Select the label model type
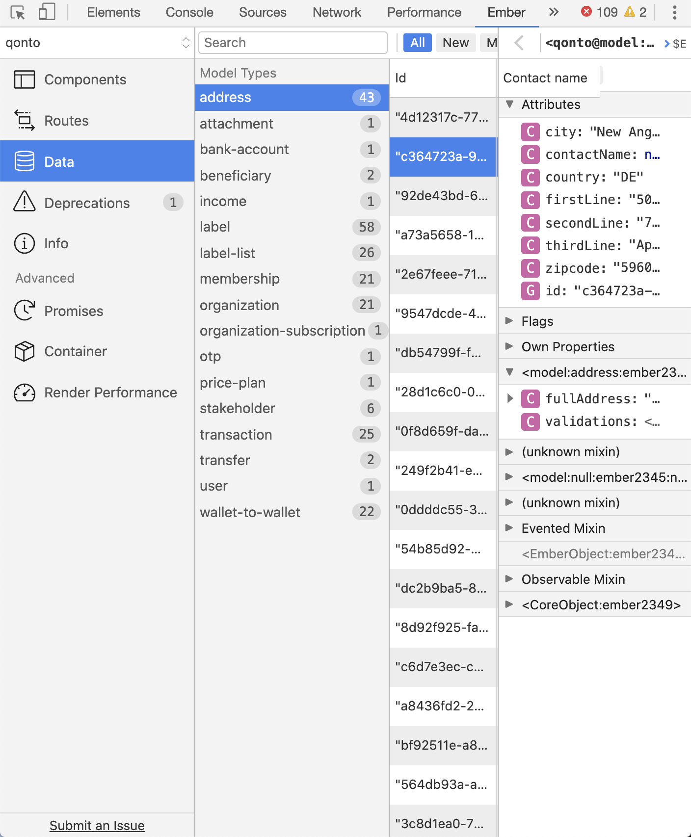The height and width of the screenshot is (837, 691). click(x=292, y=227)
